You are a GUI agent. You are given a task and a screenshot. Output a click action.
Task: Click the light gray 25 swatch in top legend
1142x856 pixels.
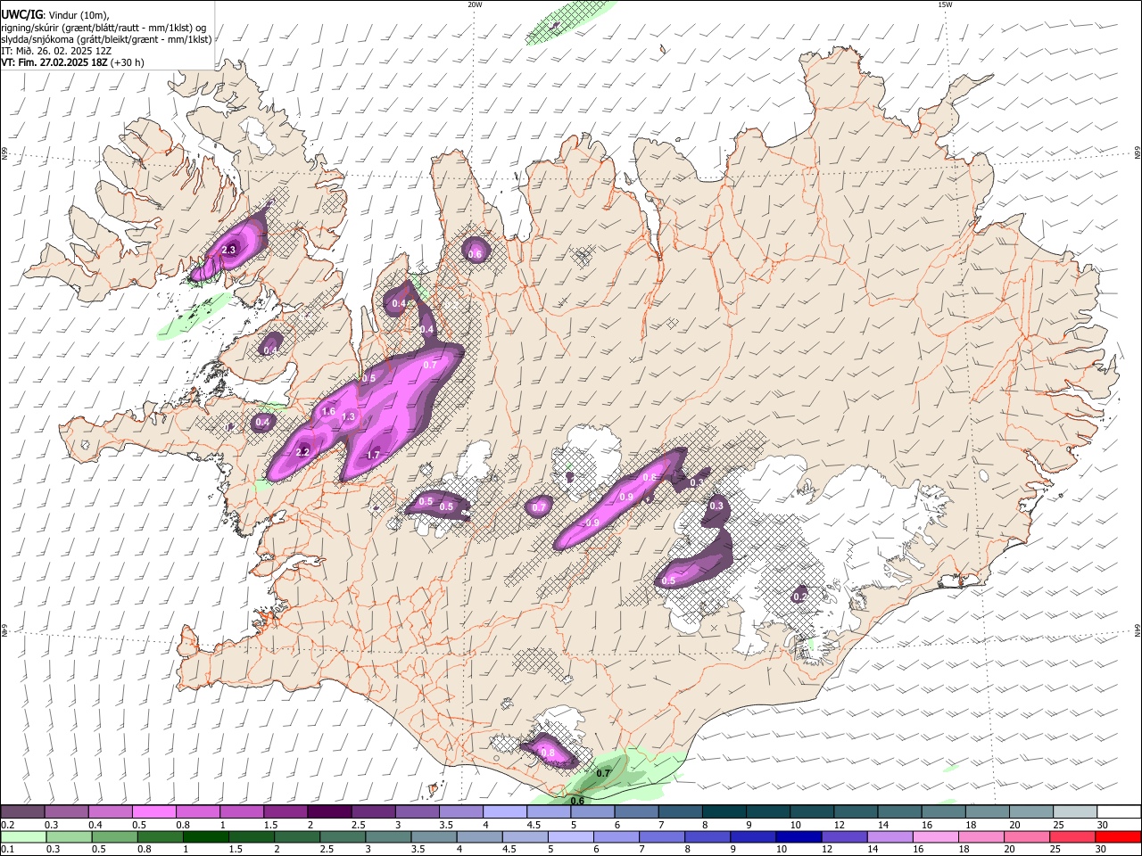click(1075, 812)
